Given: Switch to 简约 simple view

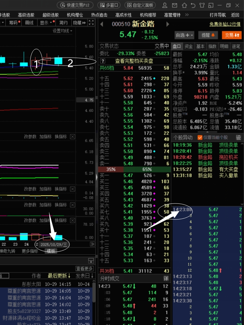Looking at the screenshot, I should 64,23.
